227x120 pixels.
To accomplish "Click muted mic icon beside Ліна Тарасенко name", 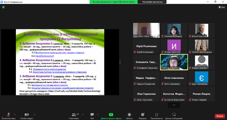I will click(135, 100).
